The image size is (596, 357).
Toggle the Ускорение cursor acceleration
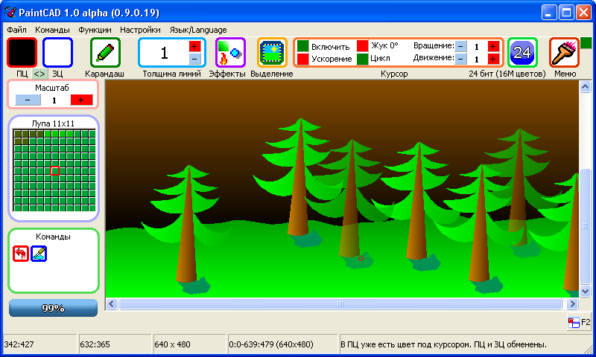[302, 59]
